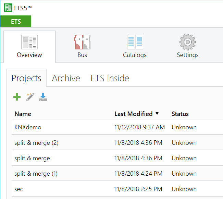Screen dimensions: 223x199
Task: Select the split & merge (1) project
Action: 117,174
